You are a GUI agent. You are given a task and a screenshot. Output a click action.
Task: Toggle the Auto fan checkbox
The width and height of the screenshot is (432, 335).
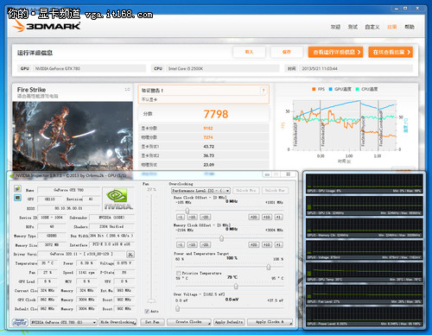coord(147,311)
